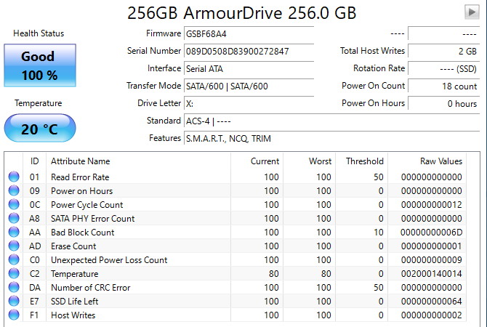Image resolution: width=487 pixels, height=327 pixels.
Task: Click the Worst column header
Action: tap(310, 161)
